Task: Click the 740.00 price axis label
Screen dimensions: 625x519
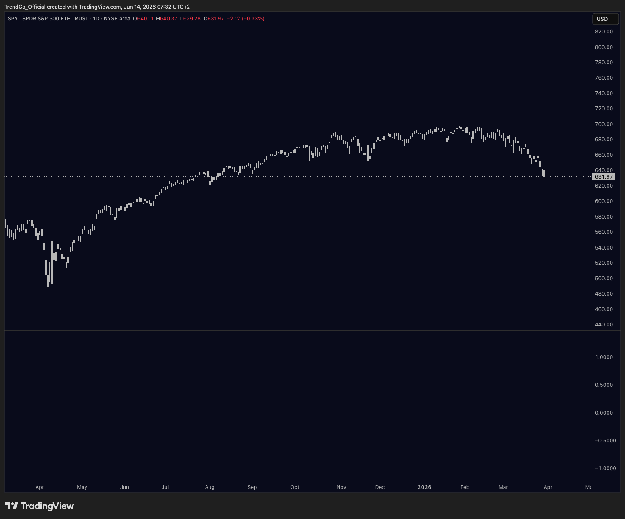Action: coord(604,93)
